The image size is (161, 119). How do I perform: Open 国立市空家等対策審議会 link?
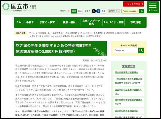coord(126,73)
